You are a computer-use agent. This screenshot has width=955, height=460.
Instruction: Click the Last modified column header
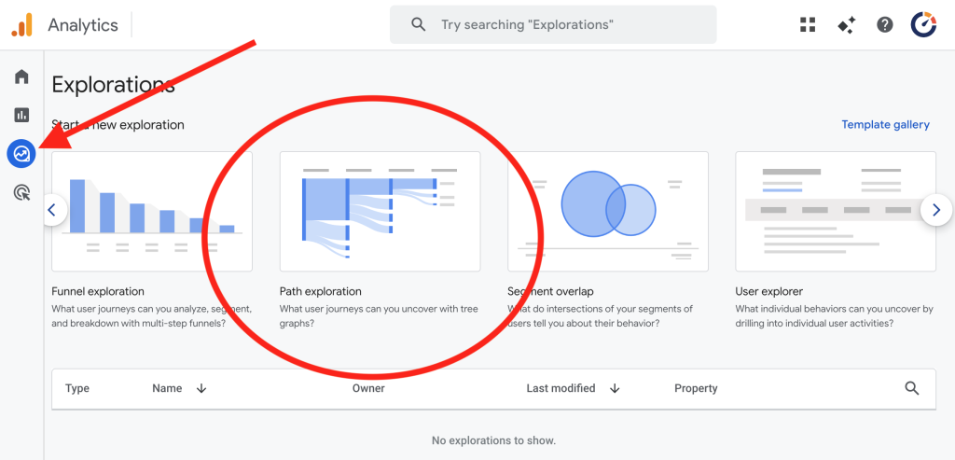[561, 388]
